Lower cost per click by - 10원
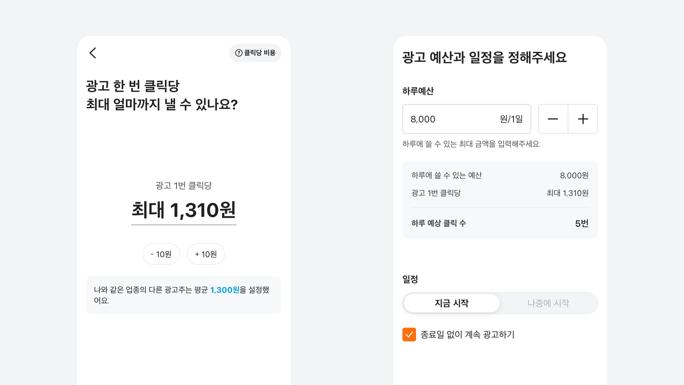 161,254
